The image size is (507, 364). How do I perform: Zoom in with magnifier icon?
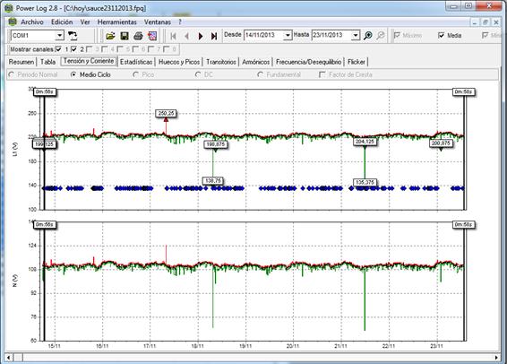click(x=367, y=36)
